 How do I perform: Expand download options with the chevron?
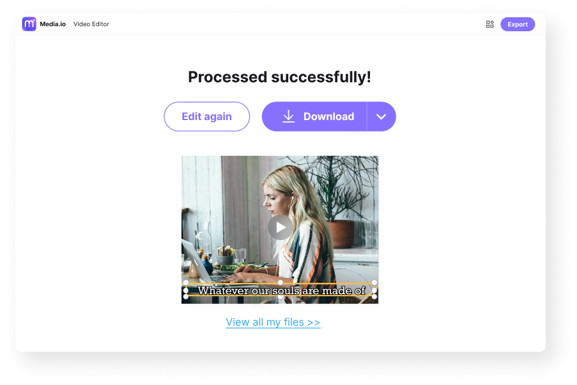click(381, 117)
